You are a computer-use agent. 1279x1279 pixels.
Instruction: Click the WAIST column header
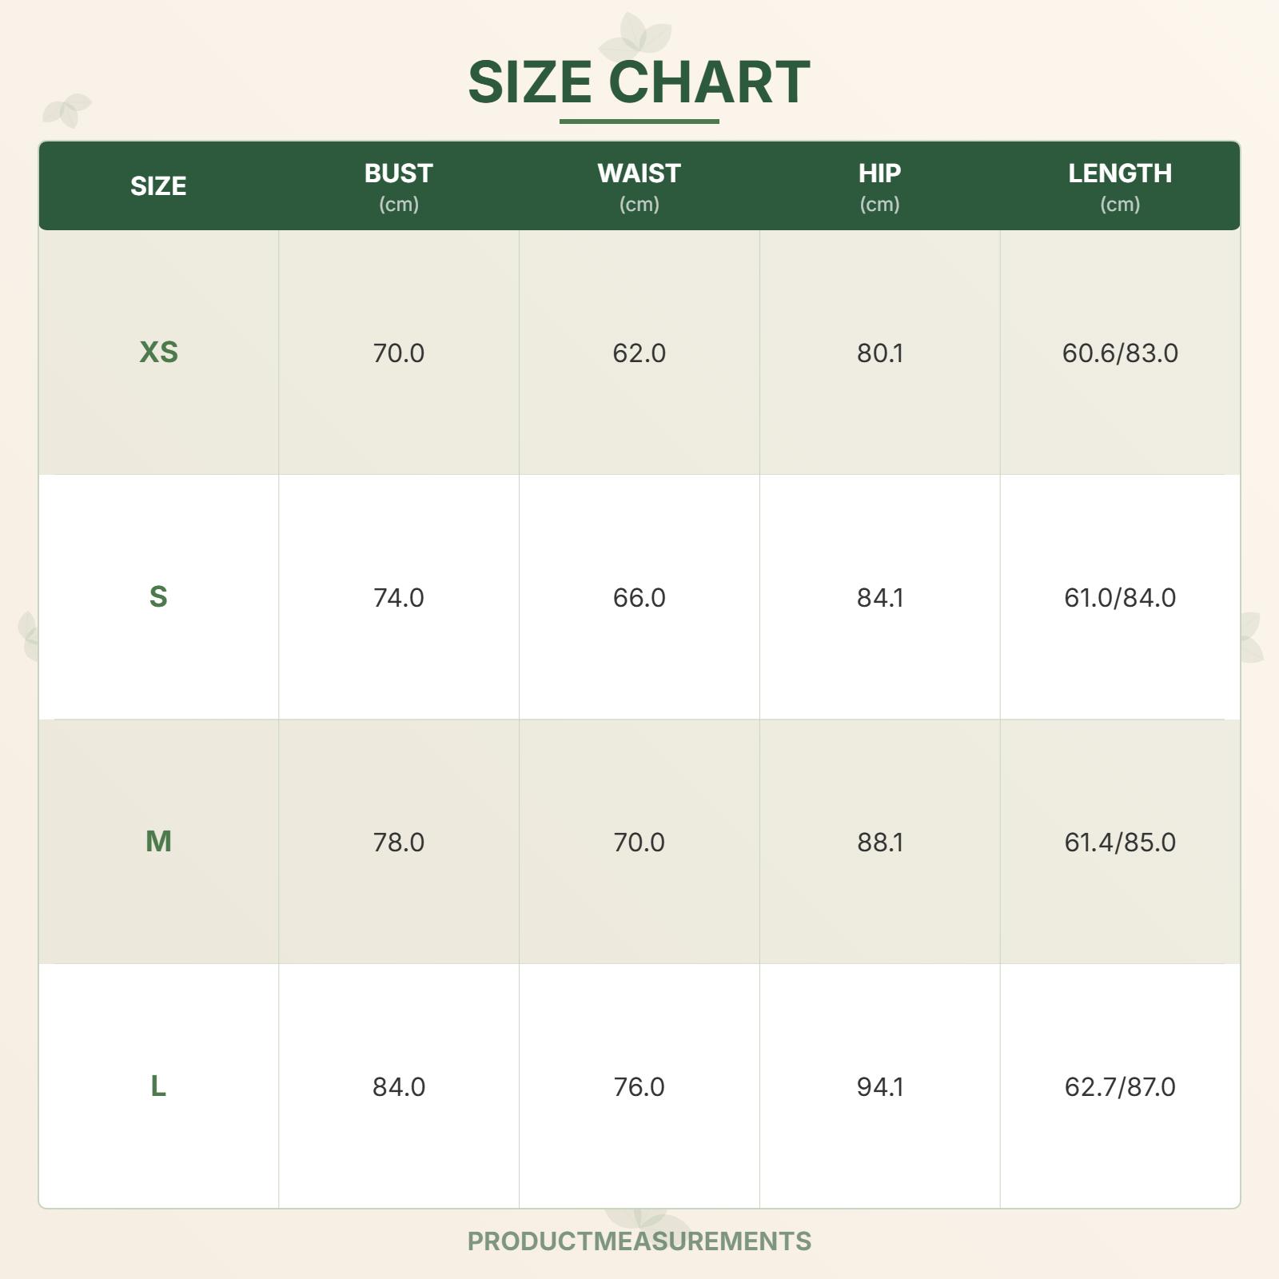point(639,186)
